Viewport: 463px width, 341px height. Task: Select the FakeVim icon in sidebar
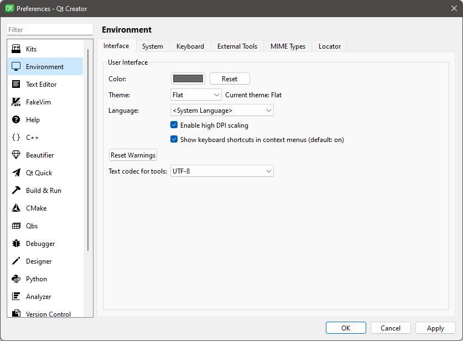coord(16,102)
